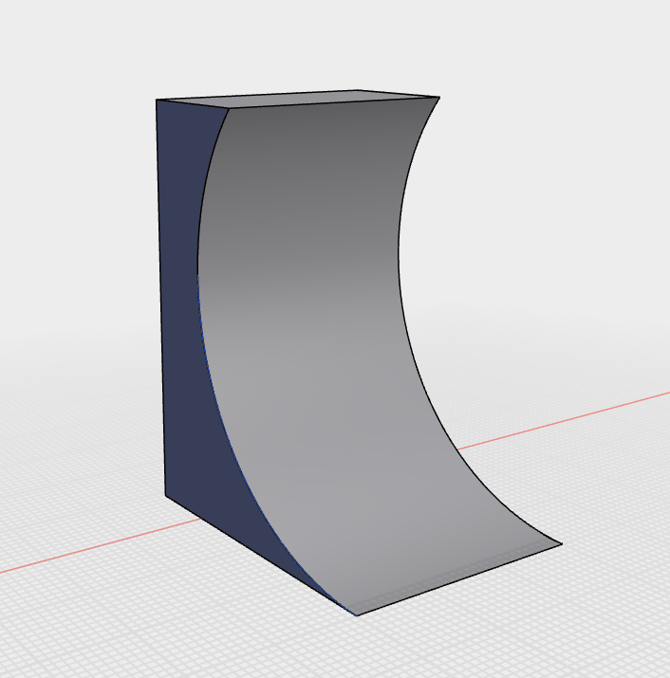
Task: Pick the top-right corner vertex of solid
Action: tap(439, 98)
